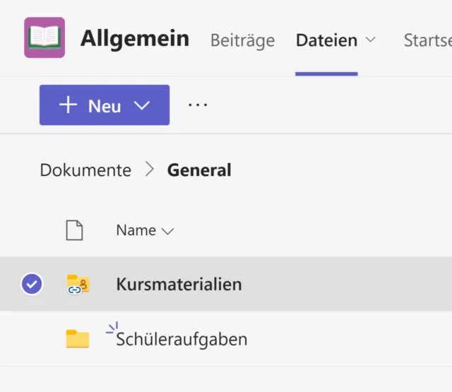Click the General breadcrumb item

click(199, 170)
